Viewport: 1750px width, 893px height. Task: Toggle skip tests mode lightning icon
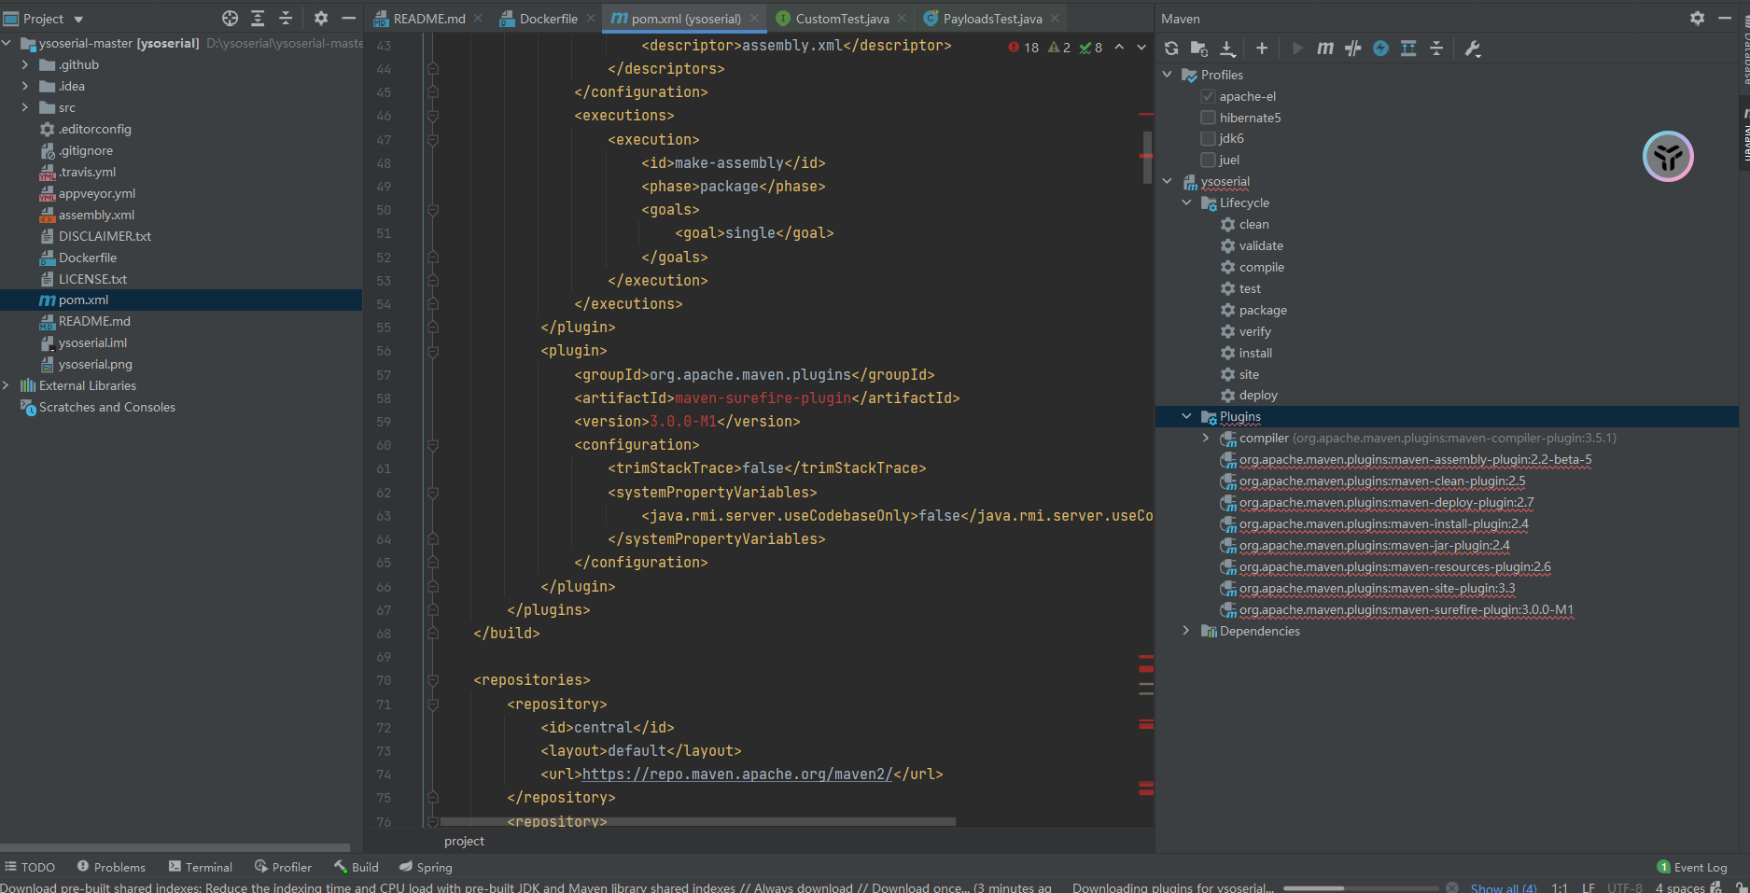click(x=1380, y=49)
